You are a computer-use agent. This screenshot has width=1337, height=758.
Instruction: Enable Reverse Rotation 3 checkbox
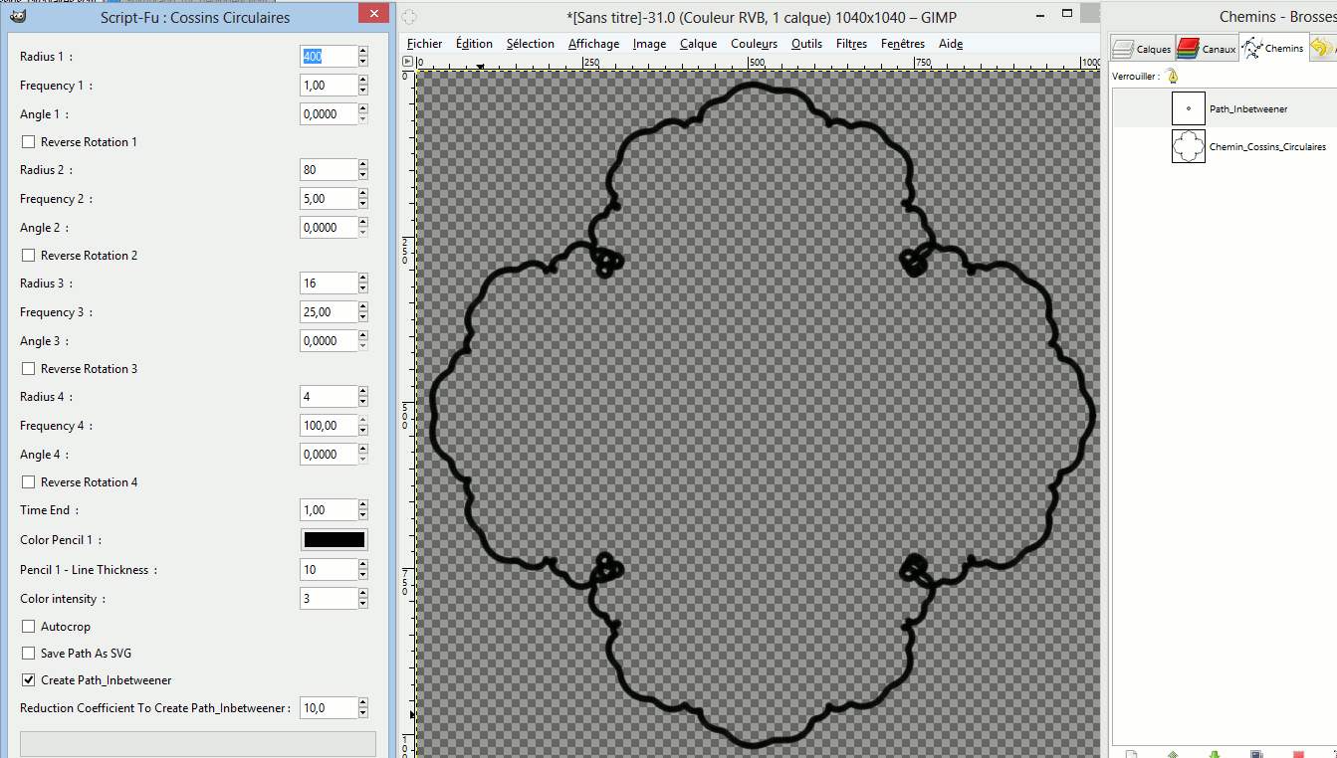[x=28, y=369]
